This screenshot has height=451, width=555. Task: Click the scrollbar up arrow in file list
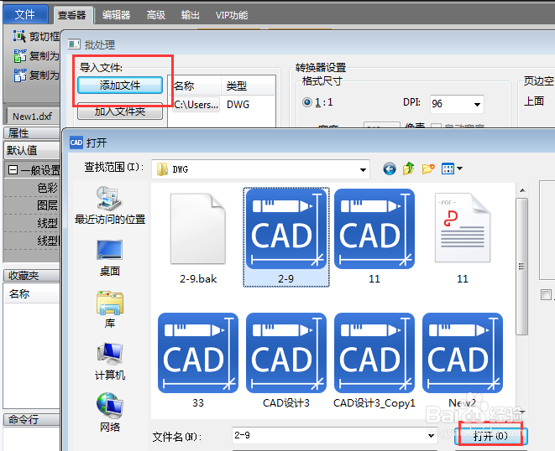tap(522, 190)
